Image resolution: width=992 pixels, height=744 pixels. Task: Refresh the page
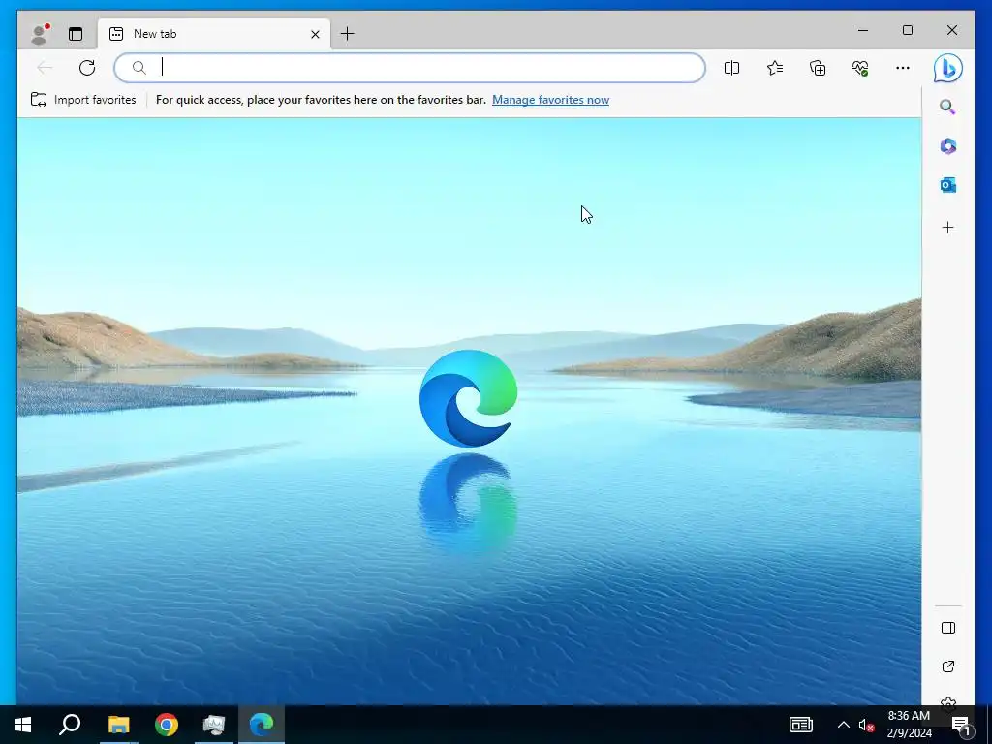coord(87,68)
